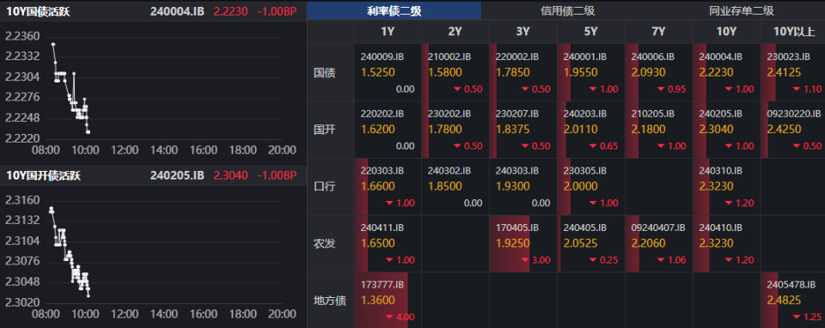Open the 同业存单二级 tab
The width and height of the screenshot is (825, 328).
(740, 10)
